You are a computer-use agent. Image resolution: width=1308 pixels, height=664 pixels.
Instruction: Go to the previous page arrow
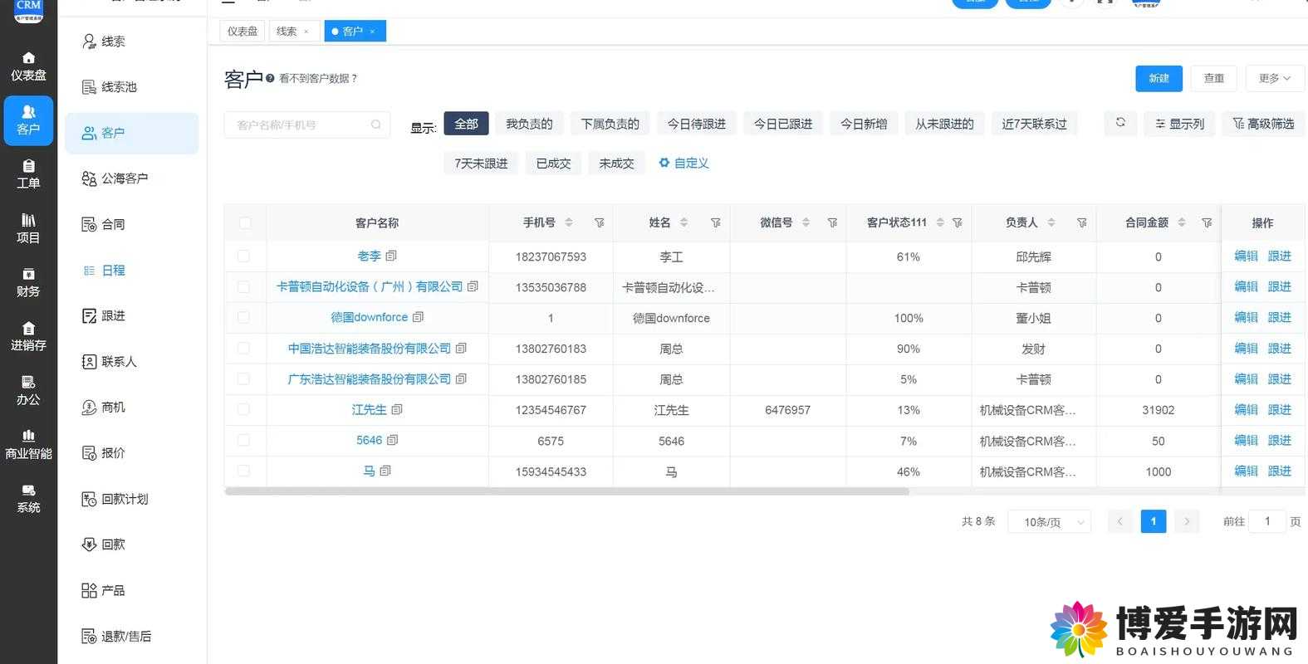point(1119,521)
